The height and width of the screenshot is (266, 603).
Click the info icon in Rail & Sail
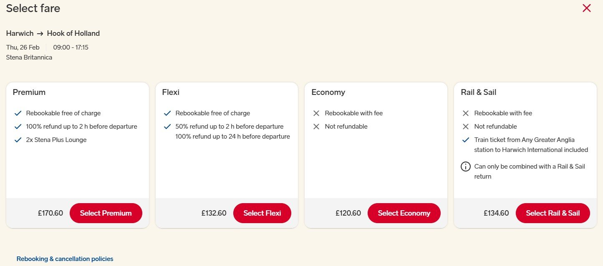465,167
